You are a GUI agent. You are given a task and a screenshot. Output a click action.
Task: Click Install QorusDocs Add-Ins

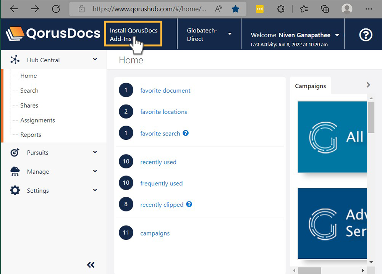point(133,34)
